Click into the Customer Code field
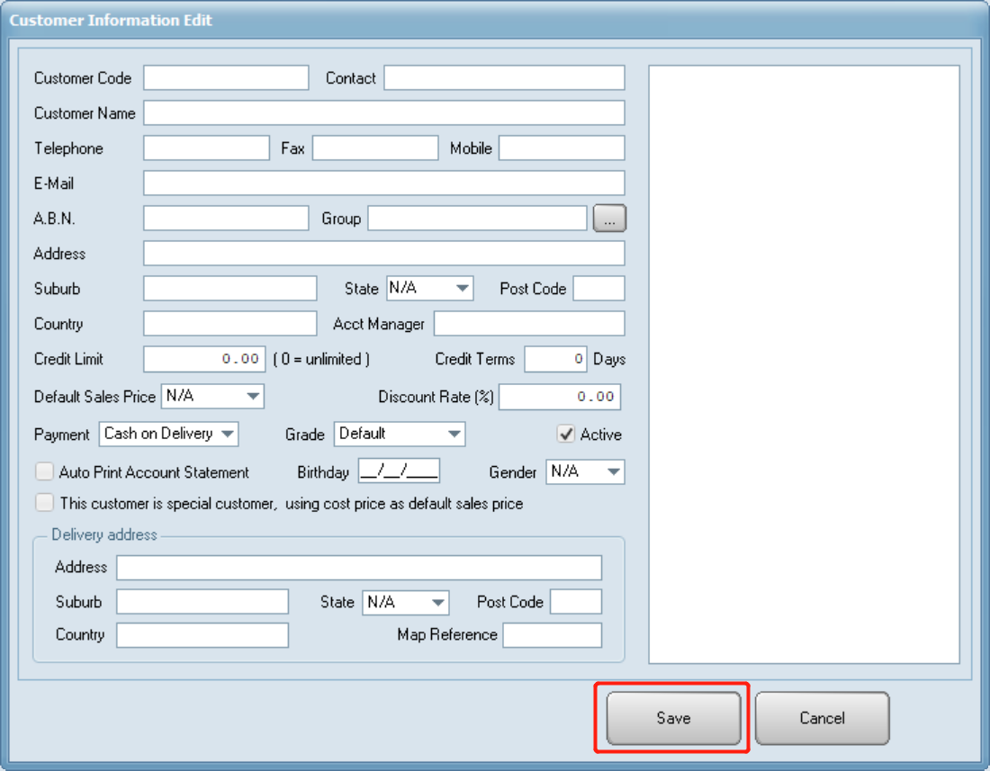Image resolution: width=990 pixels, height=771 pixels. tap(225, 77)
